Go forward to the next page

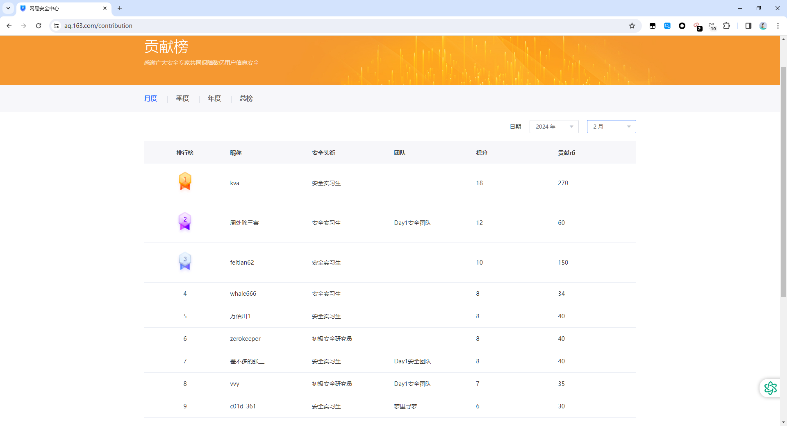tap(24, 26)
